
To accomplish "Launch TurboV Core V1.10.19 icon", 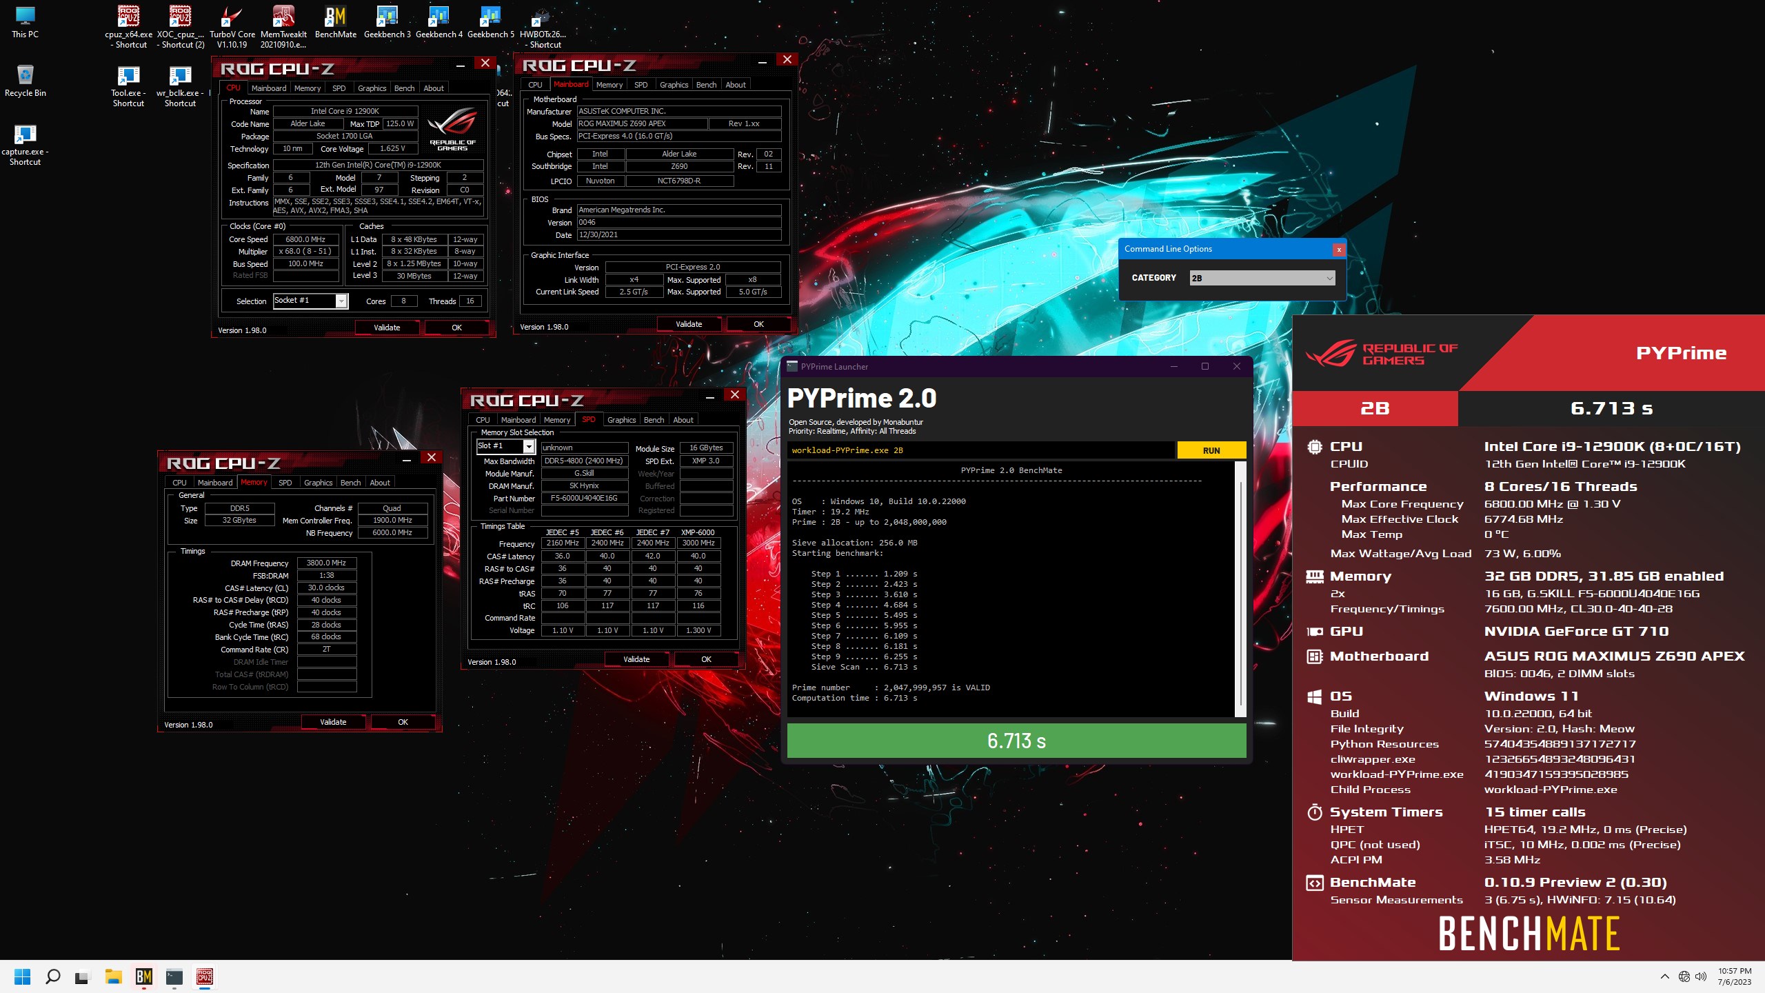I will [x=232, y=27].
